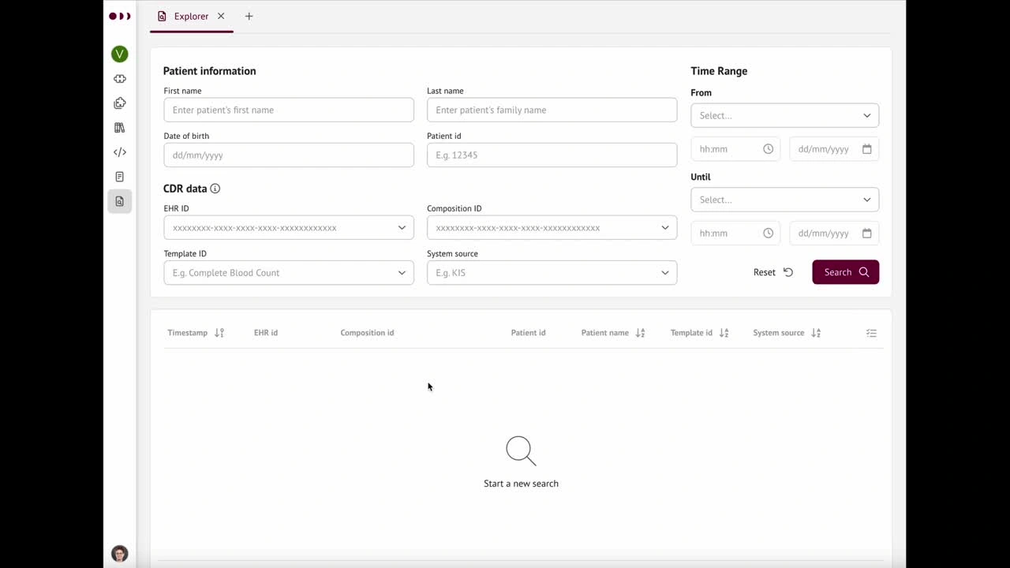The height and width of the screenshot is (568, 1010).
Task: Click the From time clock icon
Action: tap(768, 149)
